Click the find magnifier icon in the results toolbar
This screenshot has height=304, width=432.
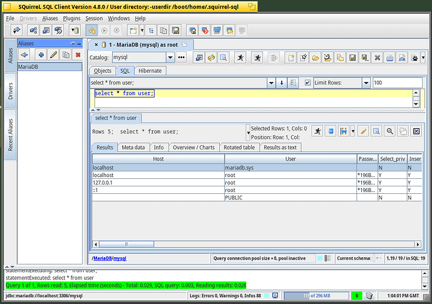coord(389,131)
